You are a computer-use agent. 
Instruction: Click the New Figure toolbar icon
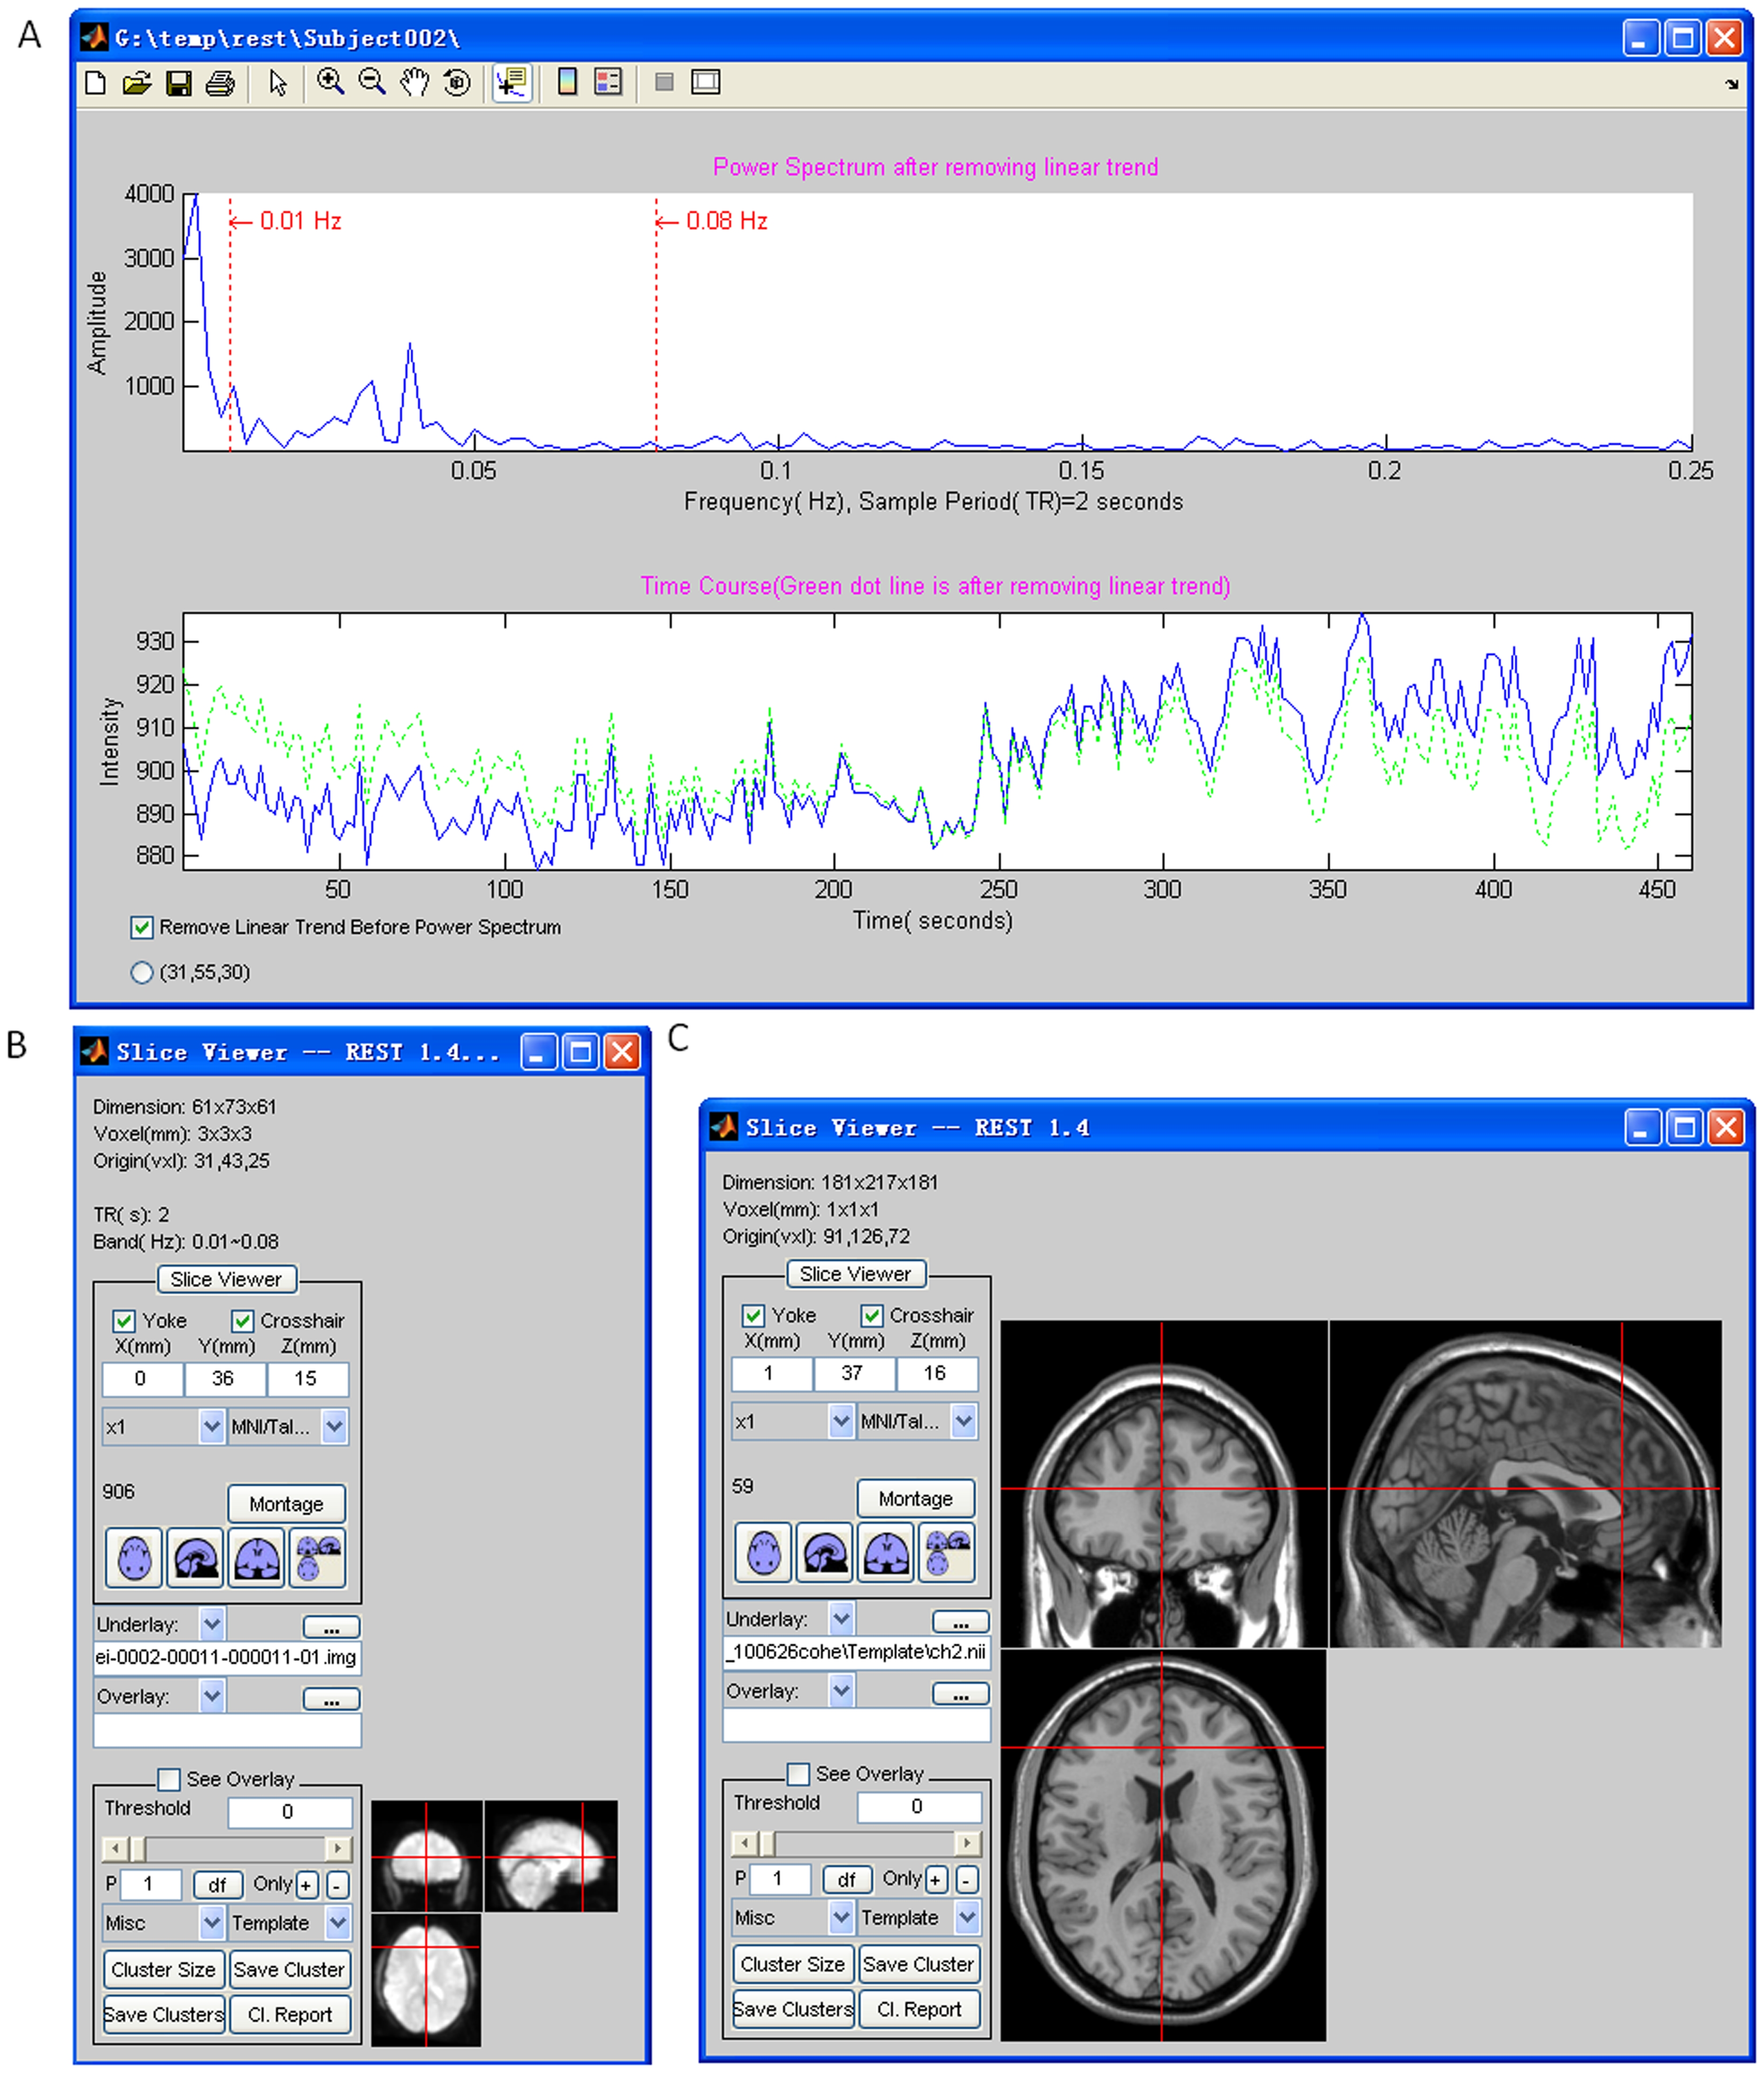[x=95, y=83]
